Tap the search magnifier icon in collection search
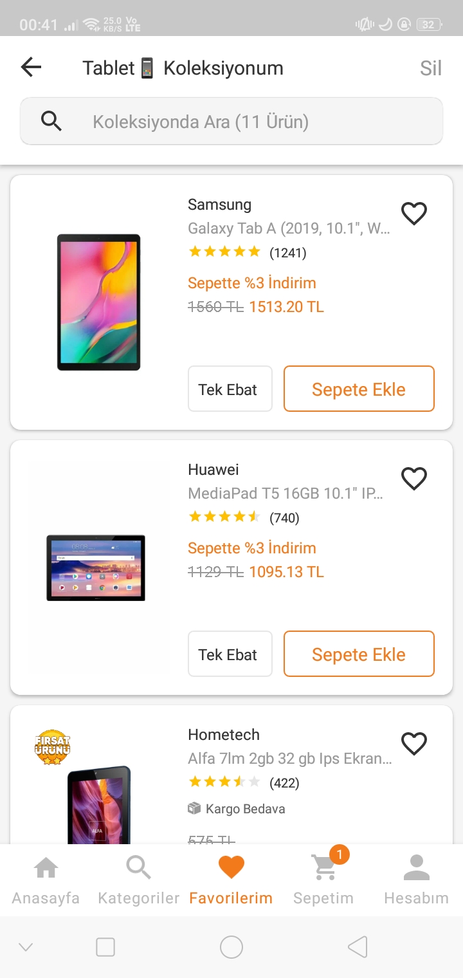Image resolution: width=463 pixels, height=978 pixels. 51,121
